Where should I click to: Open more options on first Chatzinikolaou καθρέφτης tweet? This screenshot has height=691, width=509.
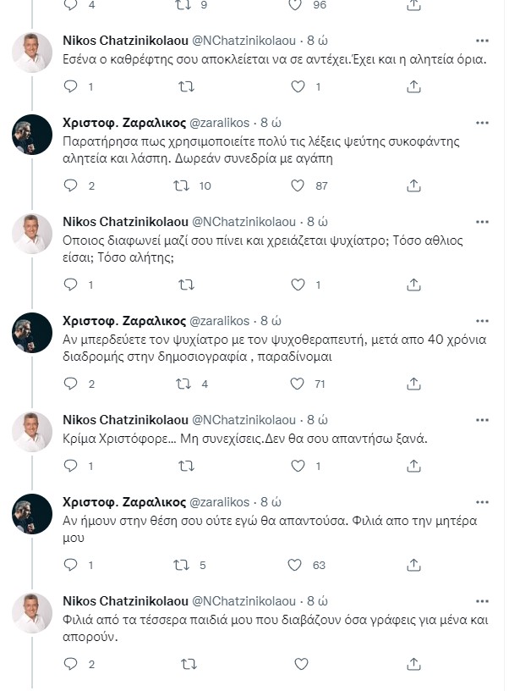click(482, 42)
